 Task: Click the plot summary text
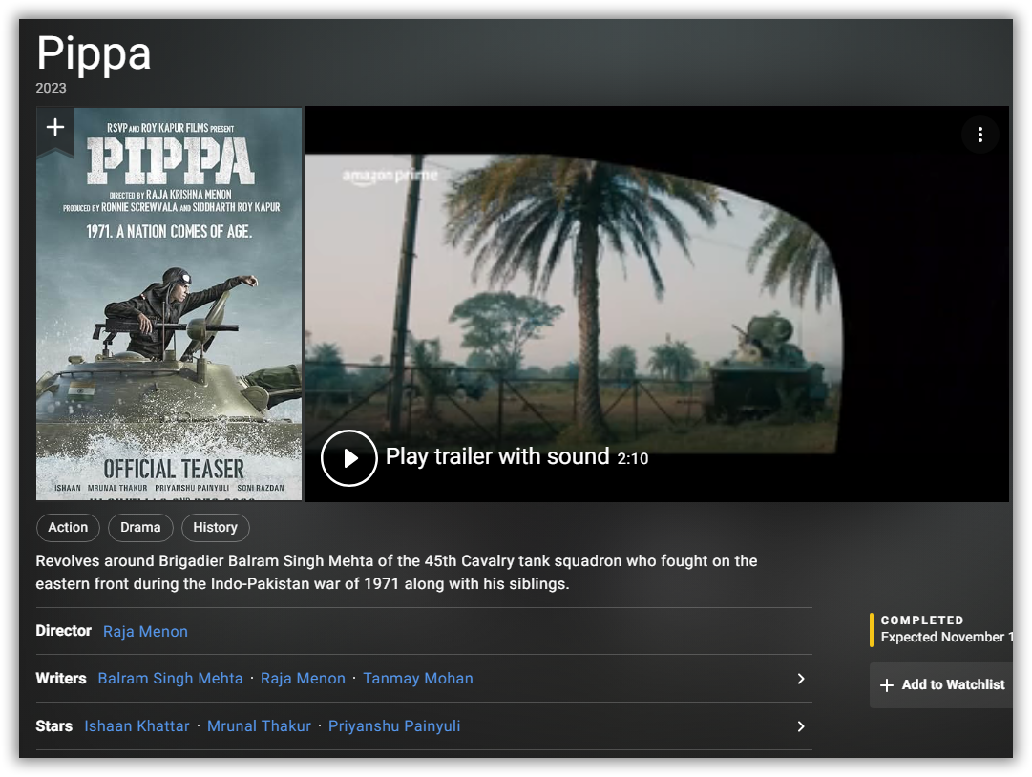(396, 573)
